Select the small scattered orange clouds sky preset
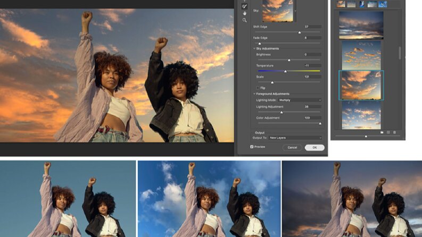Viewport: 422px width, 237px height. 361,55
